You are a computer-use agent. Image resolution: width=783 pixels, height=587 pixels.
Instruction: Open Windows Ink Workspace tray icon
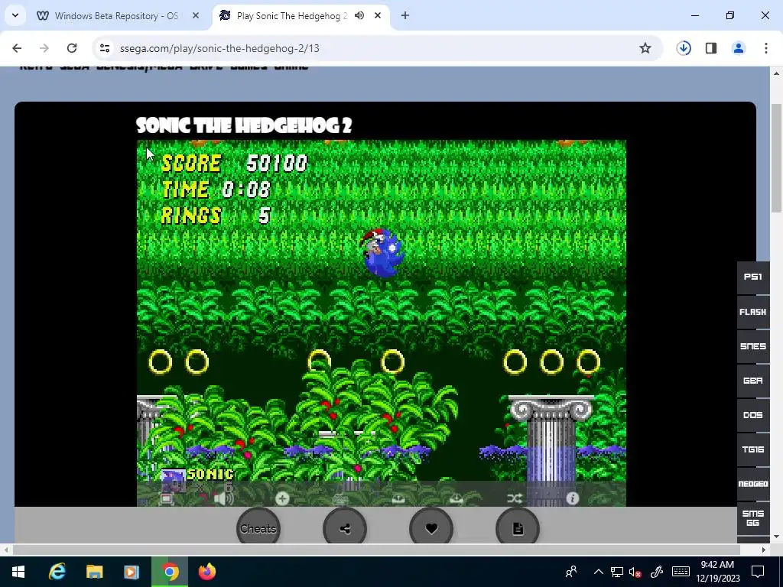(657, 572)
